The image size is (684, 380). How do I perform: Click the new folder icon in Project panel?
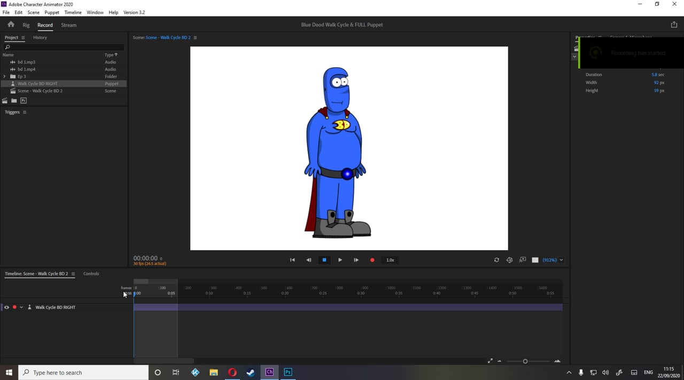click(x=14, y=101)
